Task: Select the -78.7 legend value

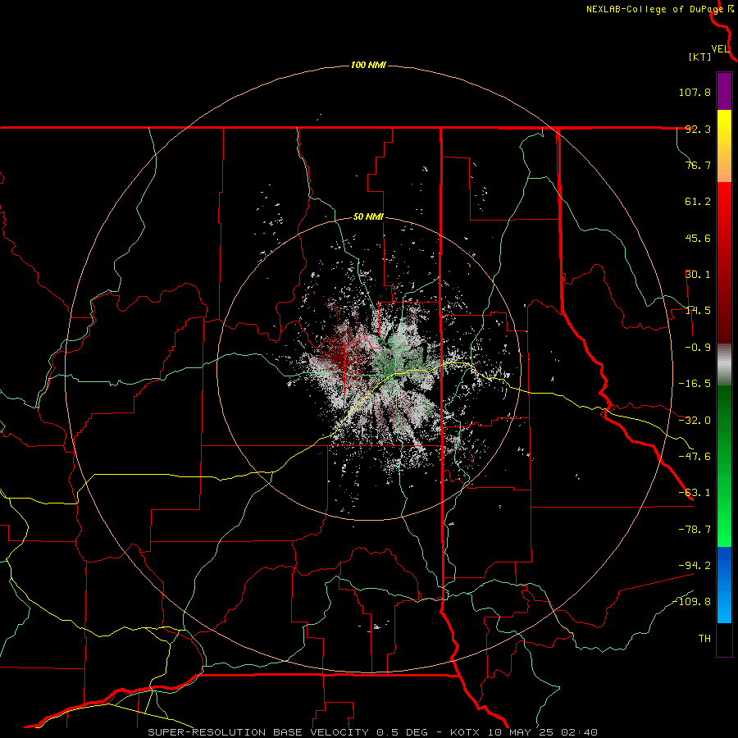Action: [695, 530]
